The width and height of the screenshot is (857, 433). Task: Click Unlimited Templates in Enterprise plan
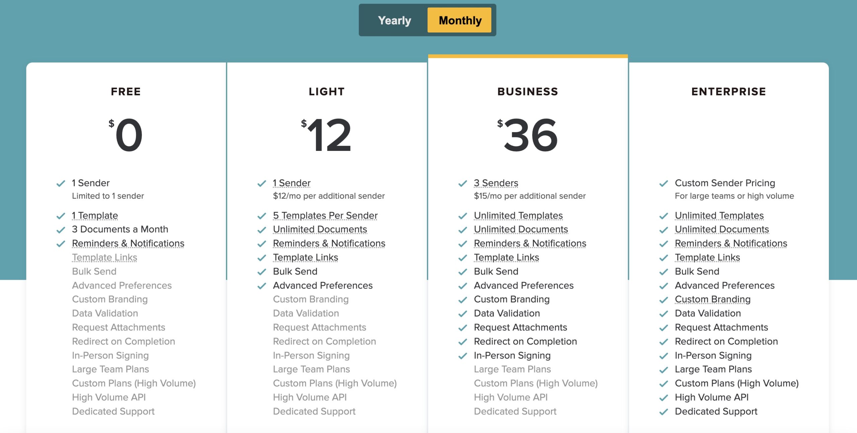click(719, 215)
